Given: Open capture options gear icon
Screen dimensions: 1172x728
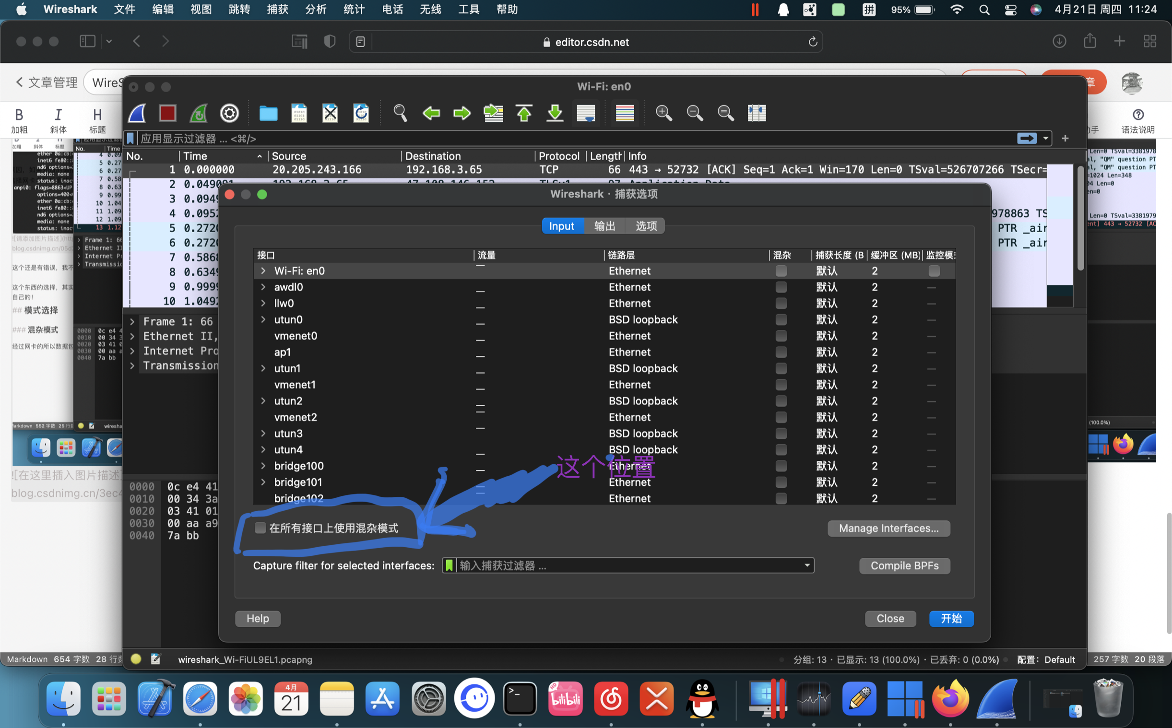Looking at the screenshot, I should click(229, 114).
